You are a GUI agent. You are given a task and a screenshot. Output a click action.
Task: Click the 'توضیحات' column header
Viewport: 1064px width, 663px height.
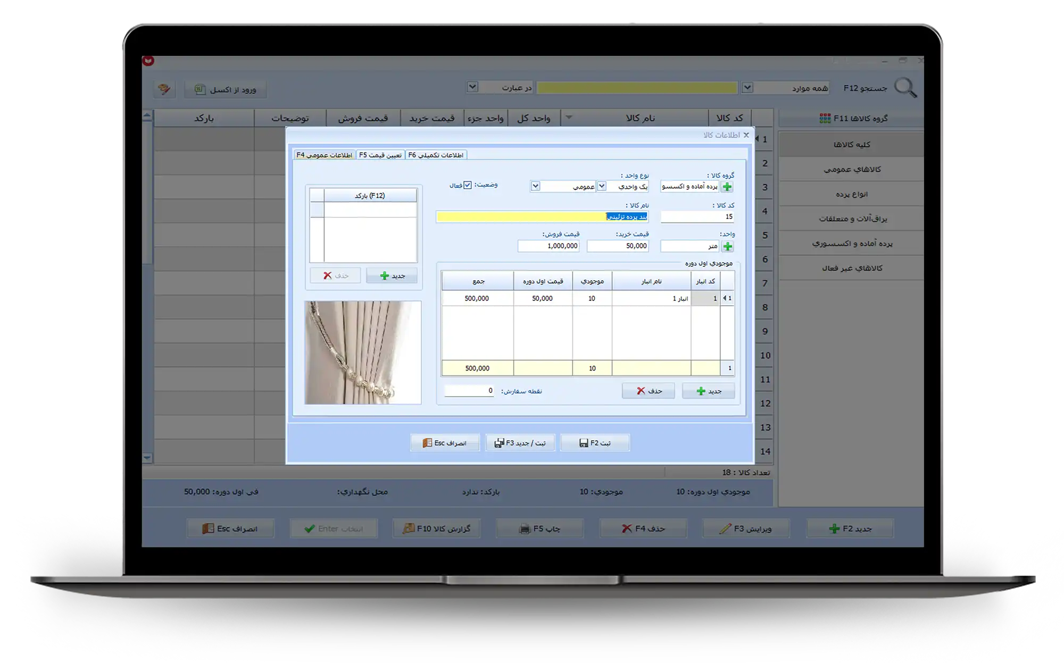[290, 118]
